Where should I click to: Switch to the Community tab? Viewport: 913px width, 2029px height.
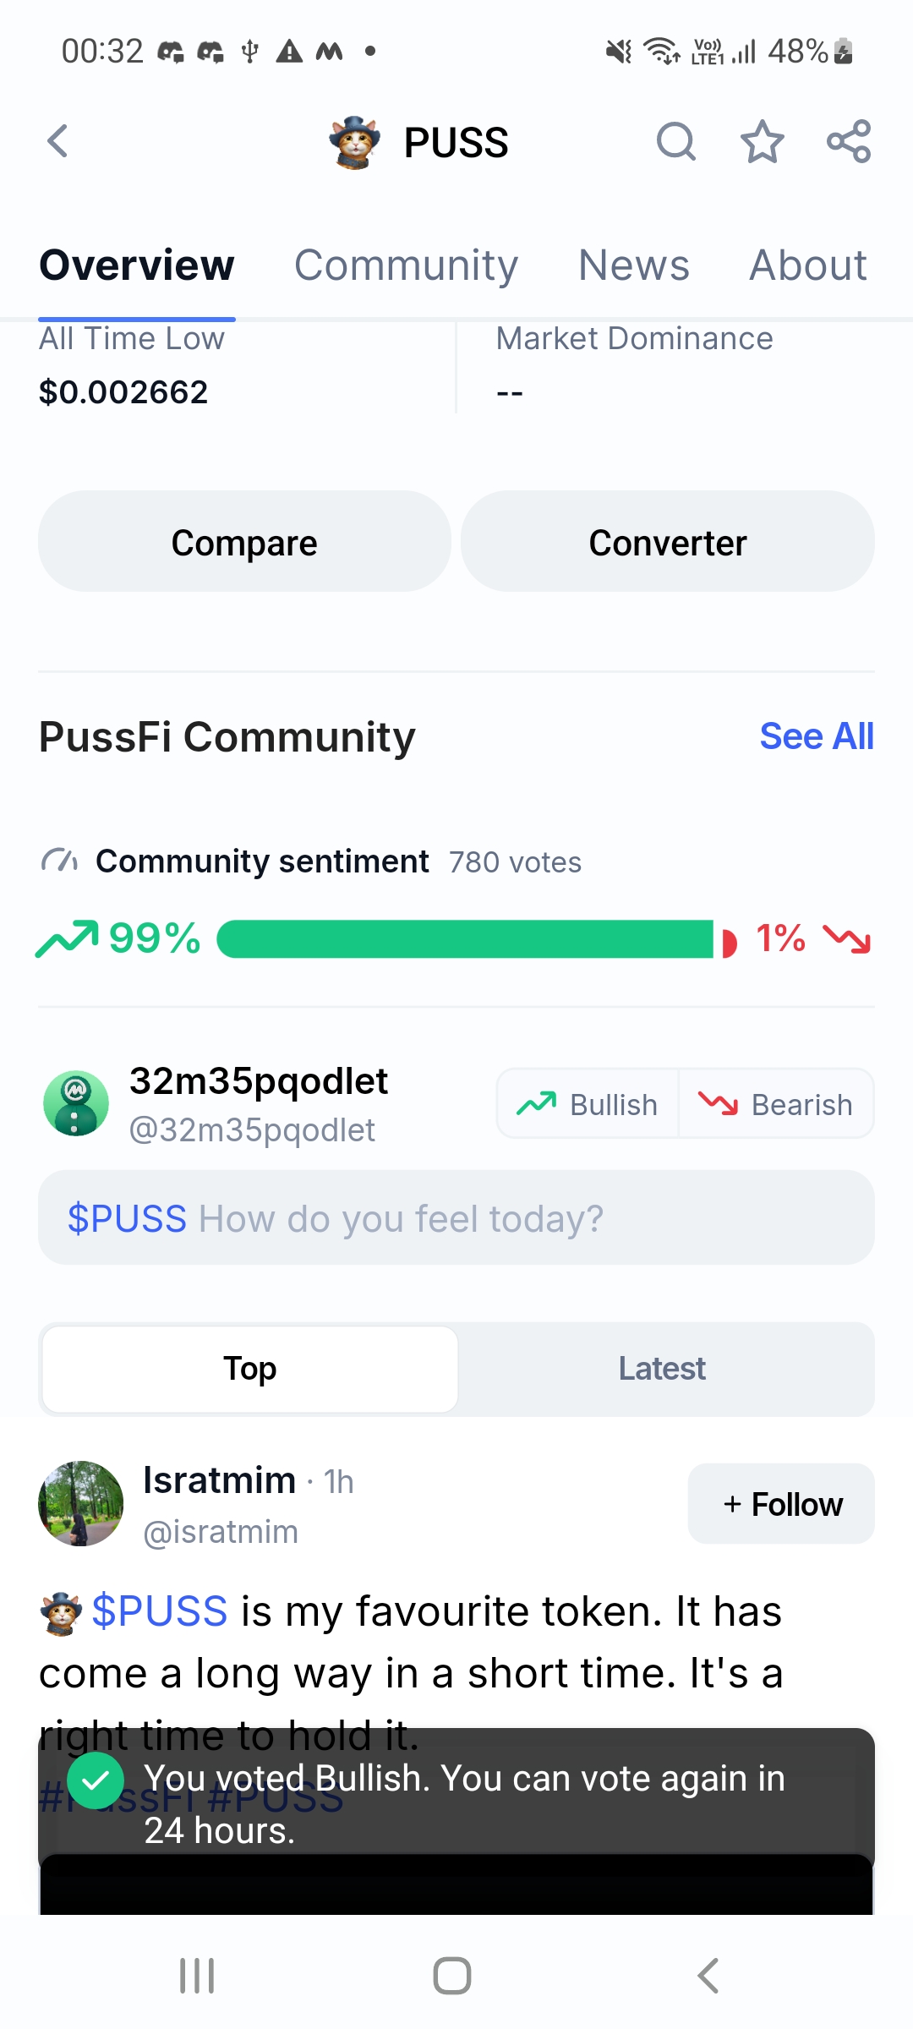406,265
